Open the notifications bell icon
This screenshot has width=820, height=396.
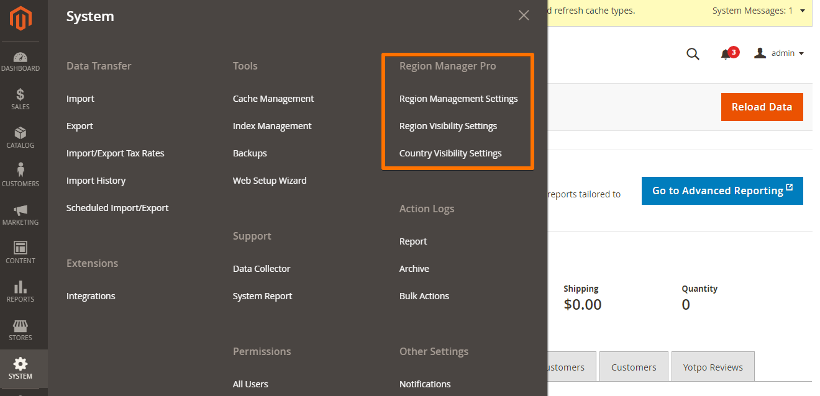[726, 54]
